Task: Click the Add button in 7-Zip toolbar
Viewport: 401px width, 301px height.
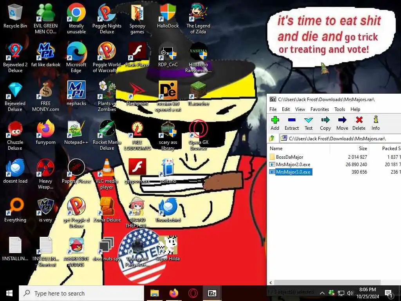Action: (275, 123)
